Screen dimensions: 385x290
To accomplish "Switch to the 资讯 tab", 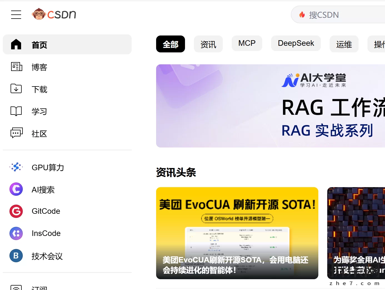I will [x=208, y=44].
